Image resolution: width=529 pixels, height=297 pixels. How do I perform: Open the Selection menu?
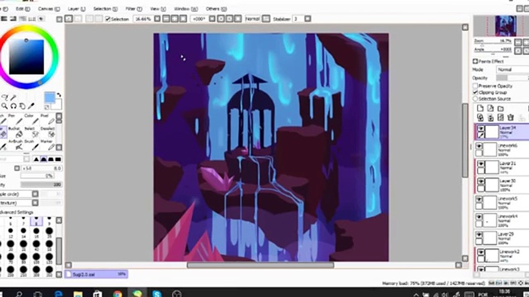coord(105,9)
